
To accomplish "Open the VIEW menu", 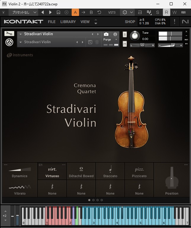I will (x=85, y=22).
